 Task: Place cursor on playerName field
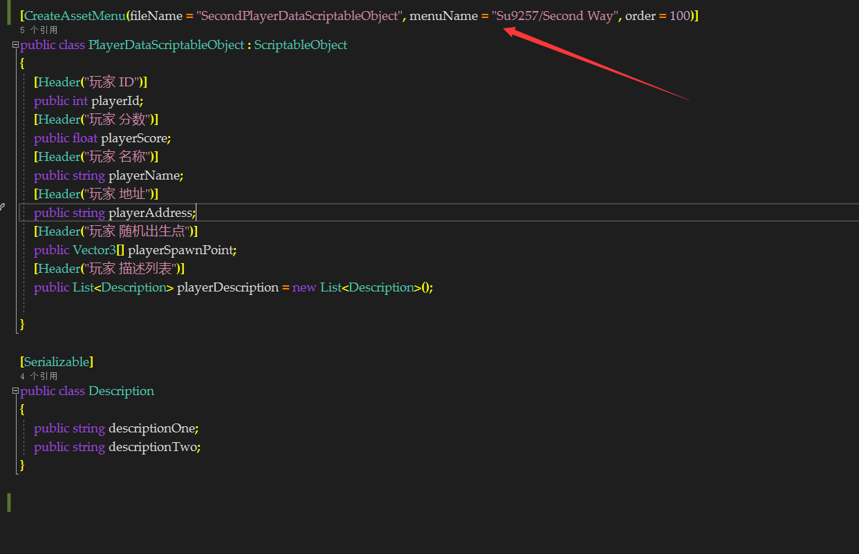click(144, 175)
